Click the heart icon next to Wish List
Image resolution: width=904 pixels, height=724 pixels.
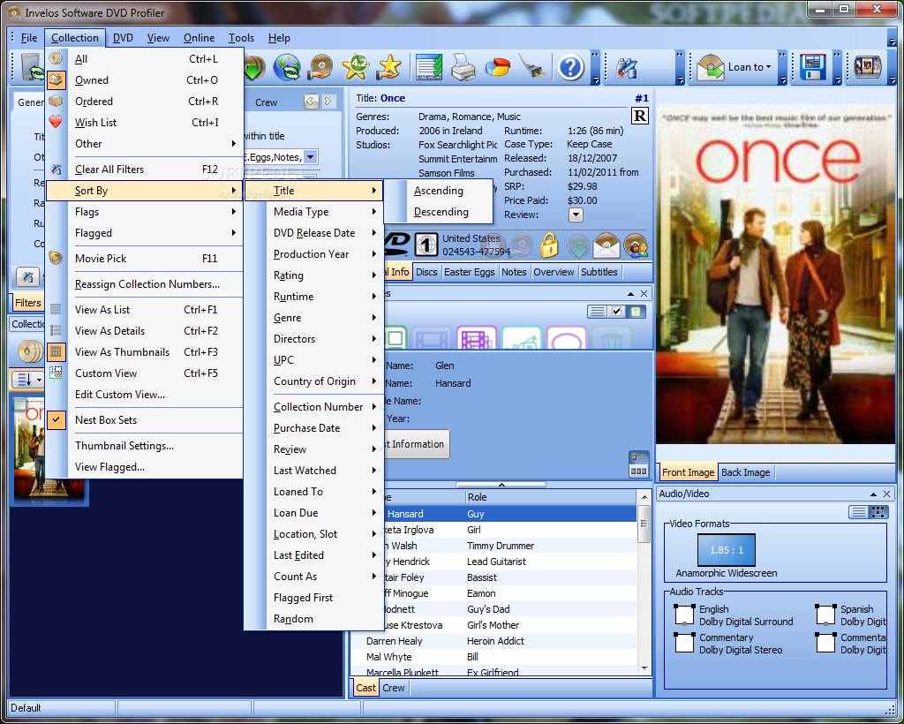coord(56,122)
